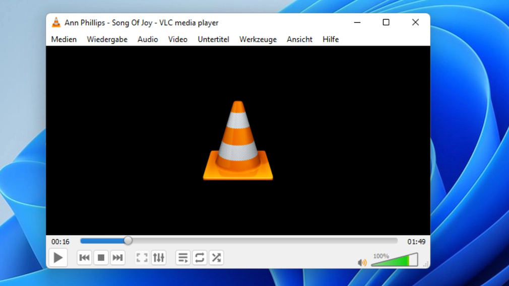Image resolution: width=509 pixels, height=286 pixels.
Task: Open the Ansicht menu
Action: 299,39
